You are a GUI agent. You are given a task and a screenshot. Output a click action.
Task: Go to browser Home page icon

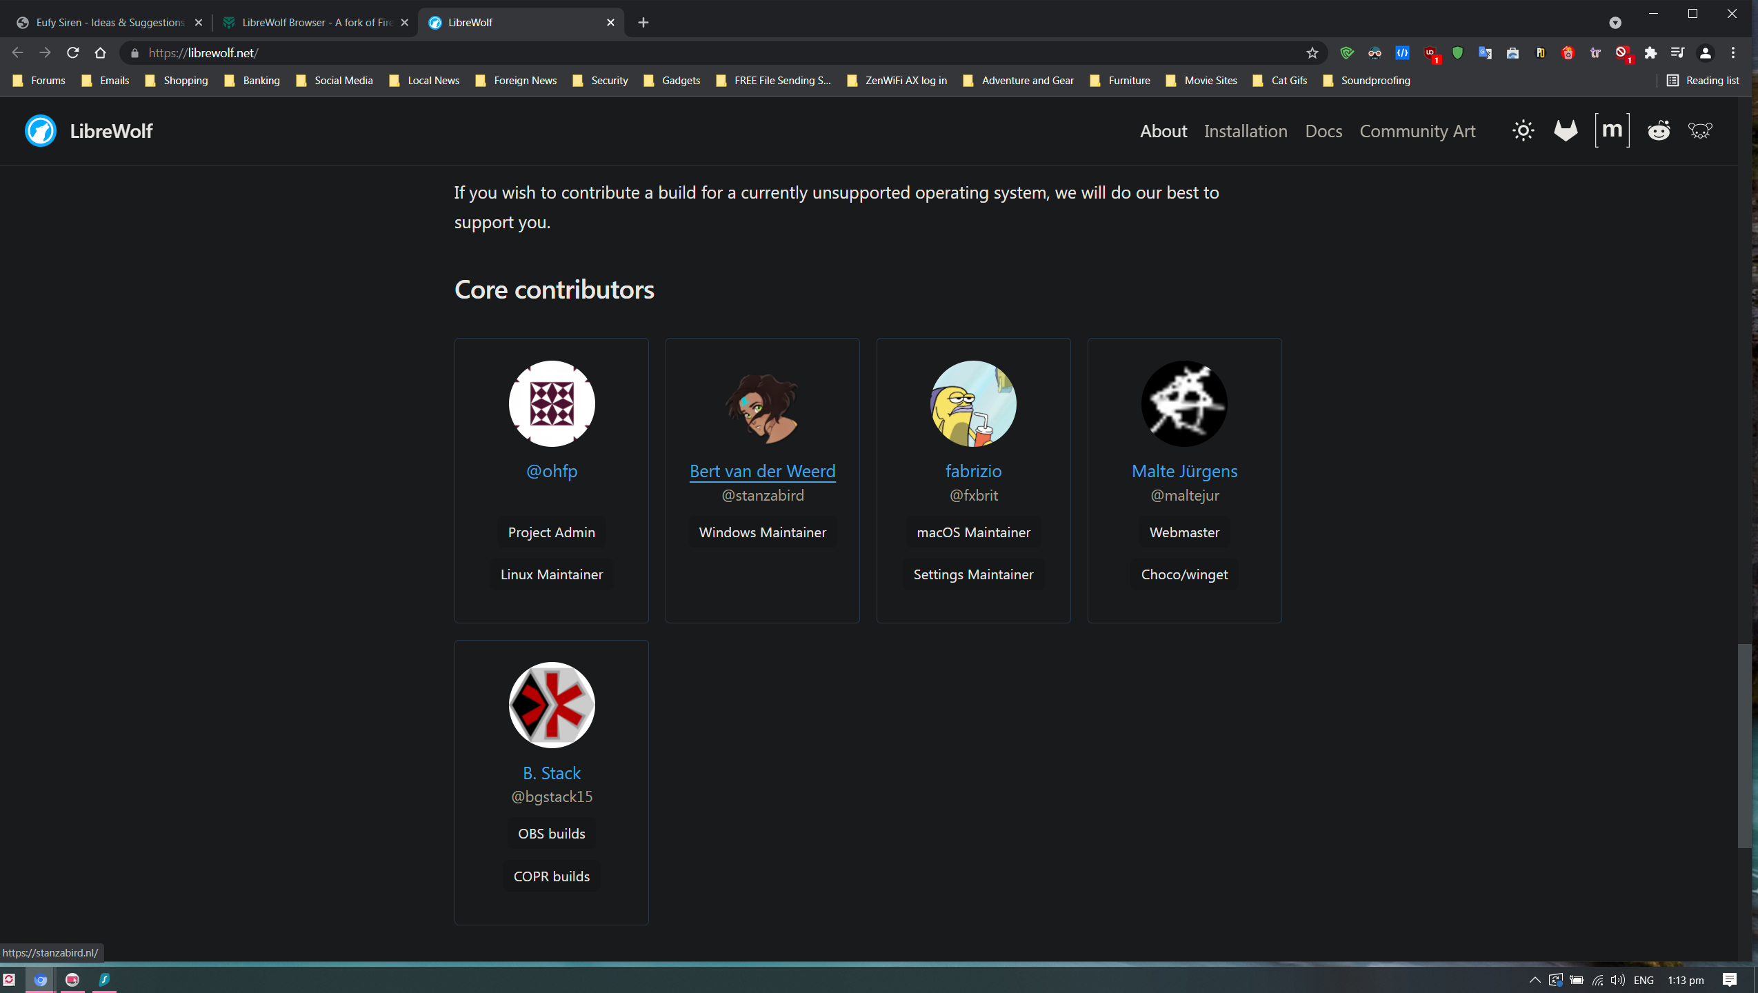tap(100, 53)
